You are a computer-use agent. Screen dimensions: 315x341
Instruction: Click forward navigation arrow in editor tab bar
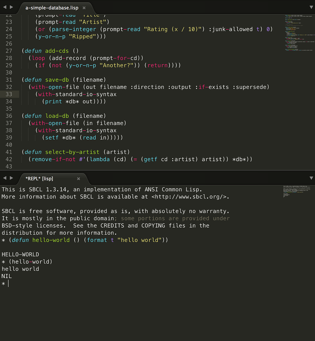[x=12, y=7]
